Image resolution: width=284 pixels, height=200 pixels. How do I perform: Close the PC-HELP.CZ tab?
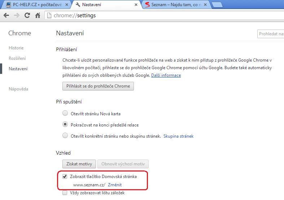click(x=67, y=5)
